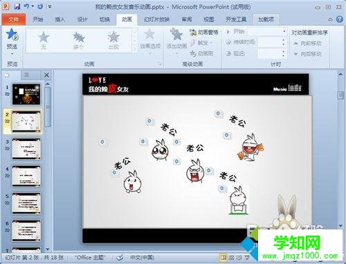This screenshot has height=264, width=346.
Task: Switch to Normal view in status bar
Action: [223, 257]
